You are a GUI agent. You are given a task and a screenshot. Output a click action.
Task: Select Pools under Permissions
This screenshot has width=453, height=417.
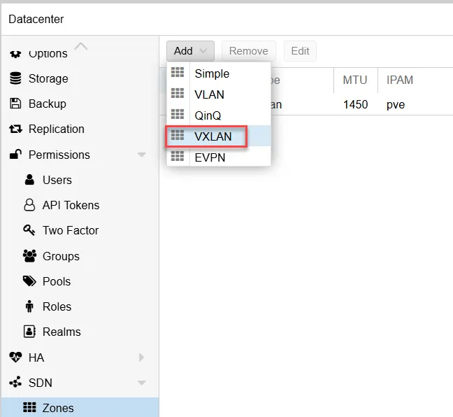[80, 281]
